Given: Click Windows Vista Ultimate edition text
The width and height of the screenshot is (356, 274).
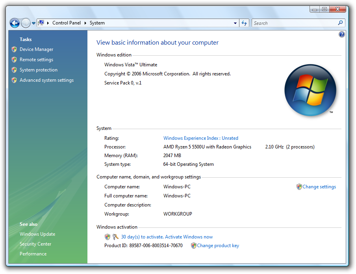Looking at the screenshot, I should click(x=131, y=65).
